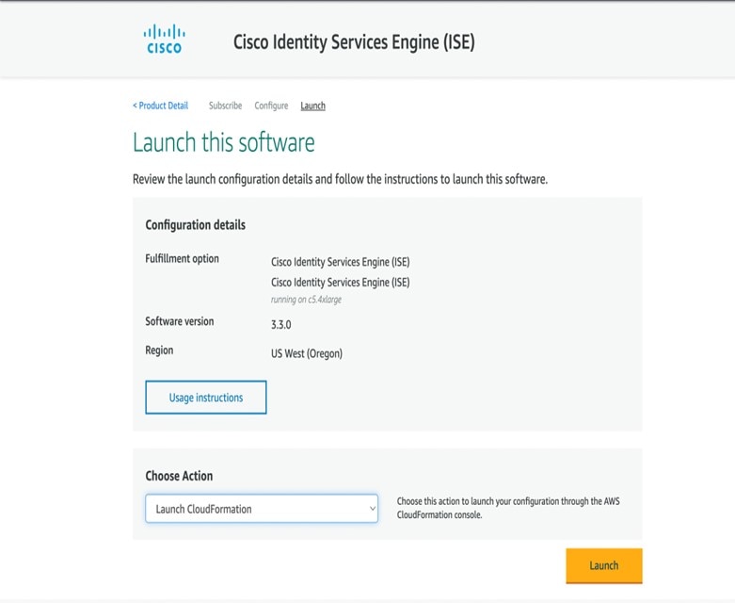The height and width of the screenshot is (603, 735).
Task: Open Usage instructions
Action: [206, 398]
